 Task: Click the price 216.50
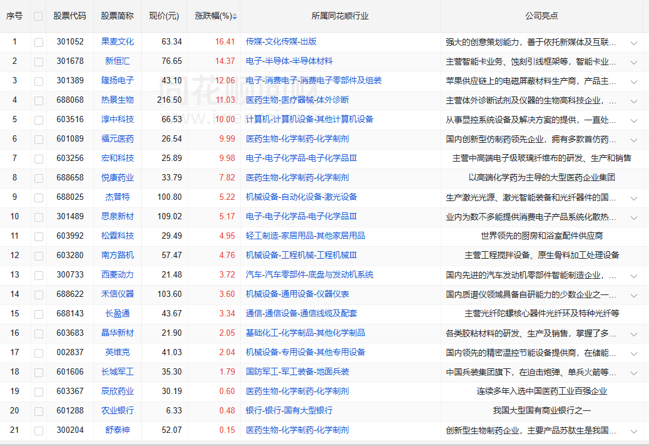coord(169,100)
